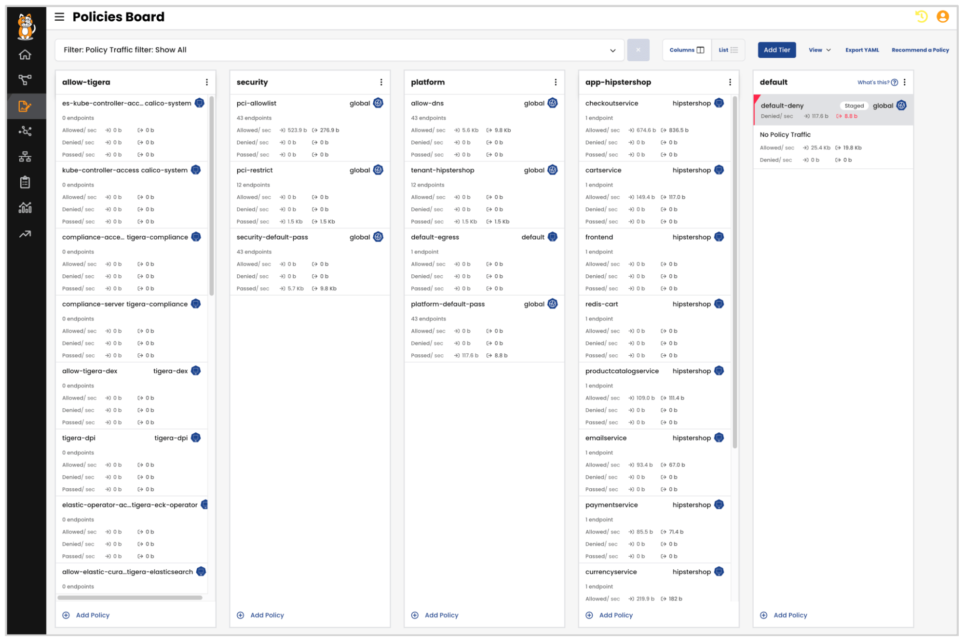
Task: Open the kube-controller-access policy
Action: pyautogui.click(x=132, y=195)
